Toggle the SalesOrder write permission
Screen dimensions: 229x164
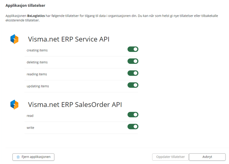[133, 126]
